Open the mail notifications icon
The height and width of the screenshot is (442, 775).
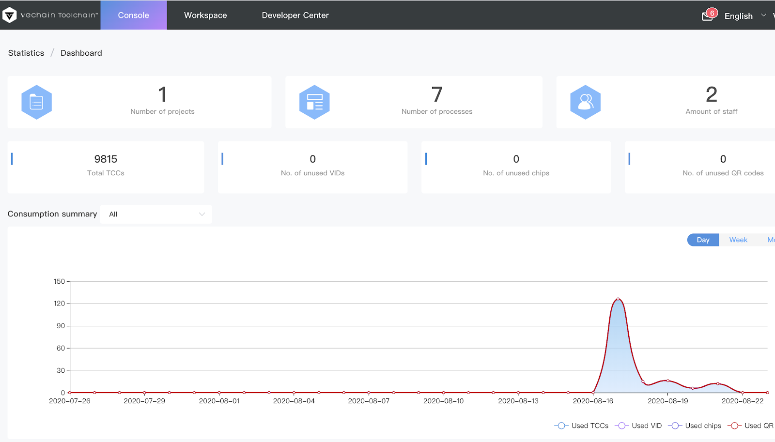[x=707, y=16]
